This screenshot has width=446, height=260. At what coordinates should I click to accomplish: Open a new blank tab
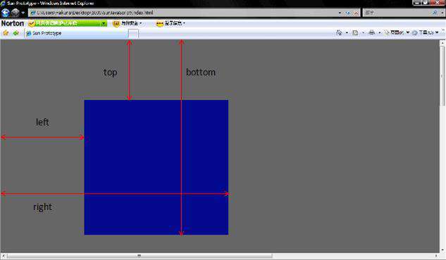point(133,34)
